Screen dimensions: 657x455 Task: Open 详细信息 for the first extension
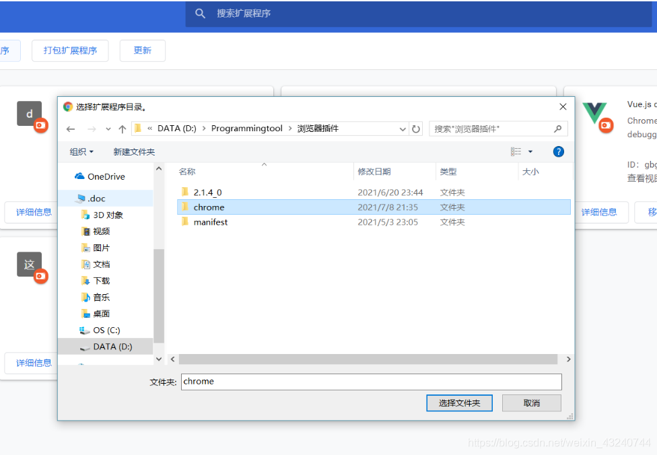coord(34,212)
